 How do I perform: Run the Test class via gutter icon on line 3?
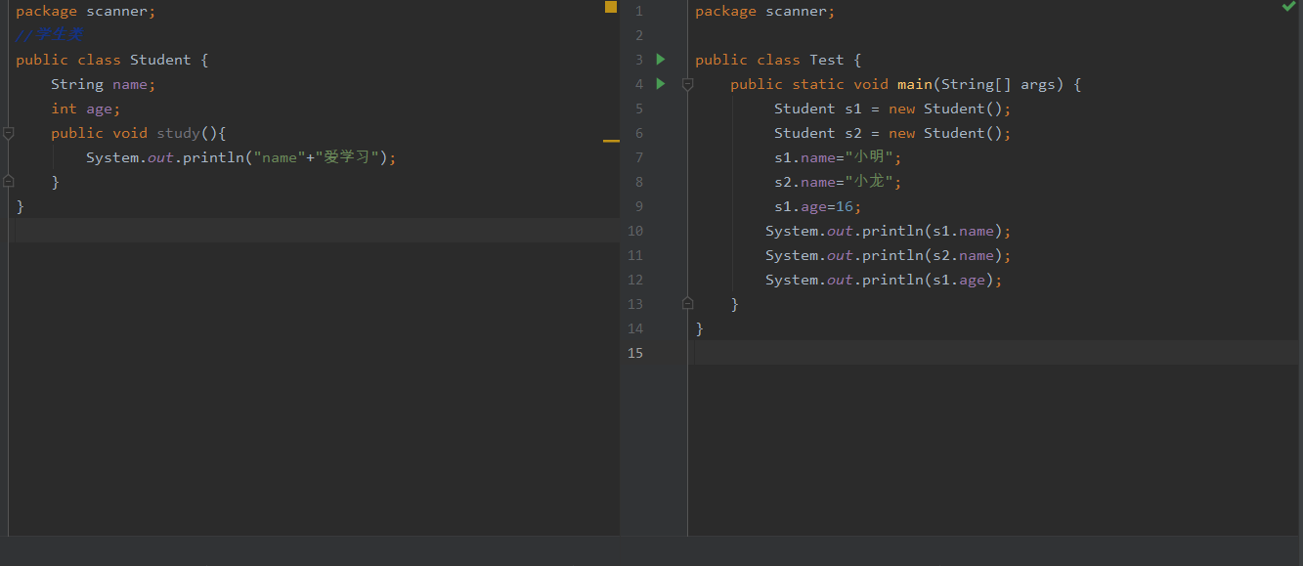[x=661, y=60]
